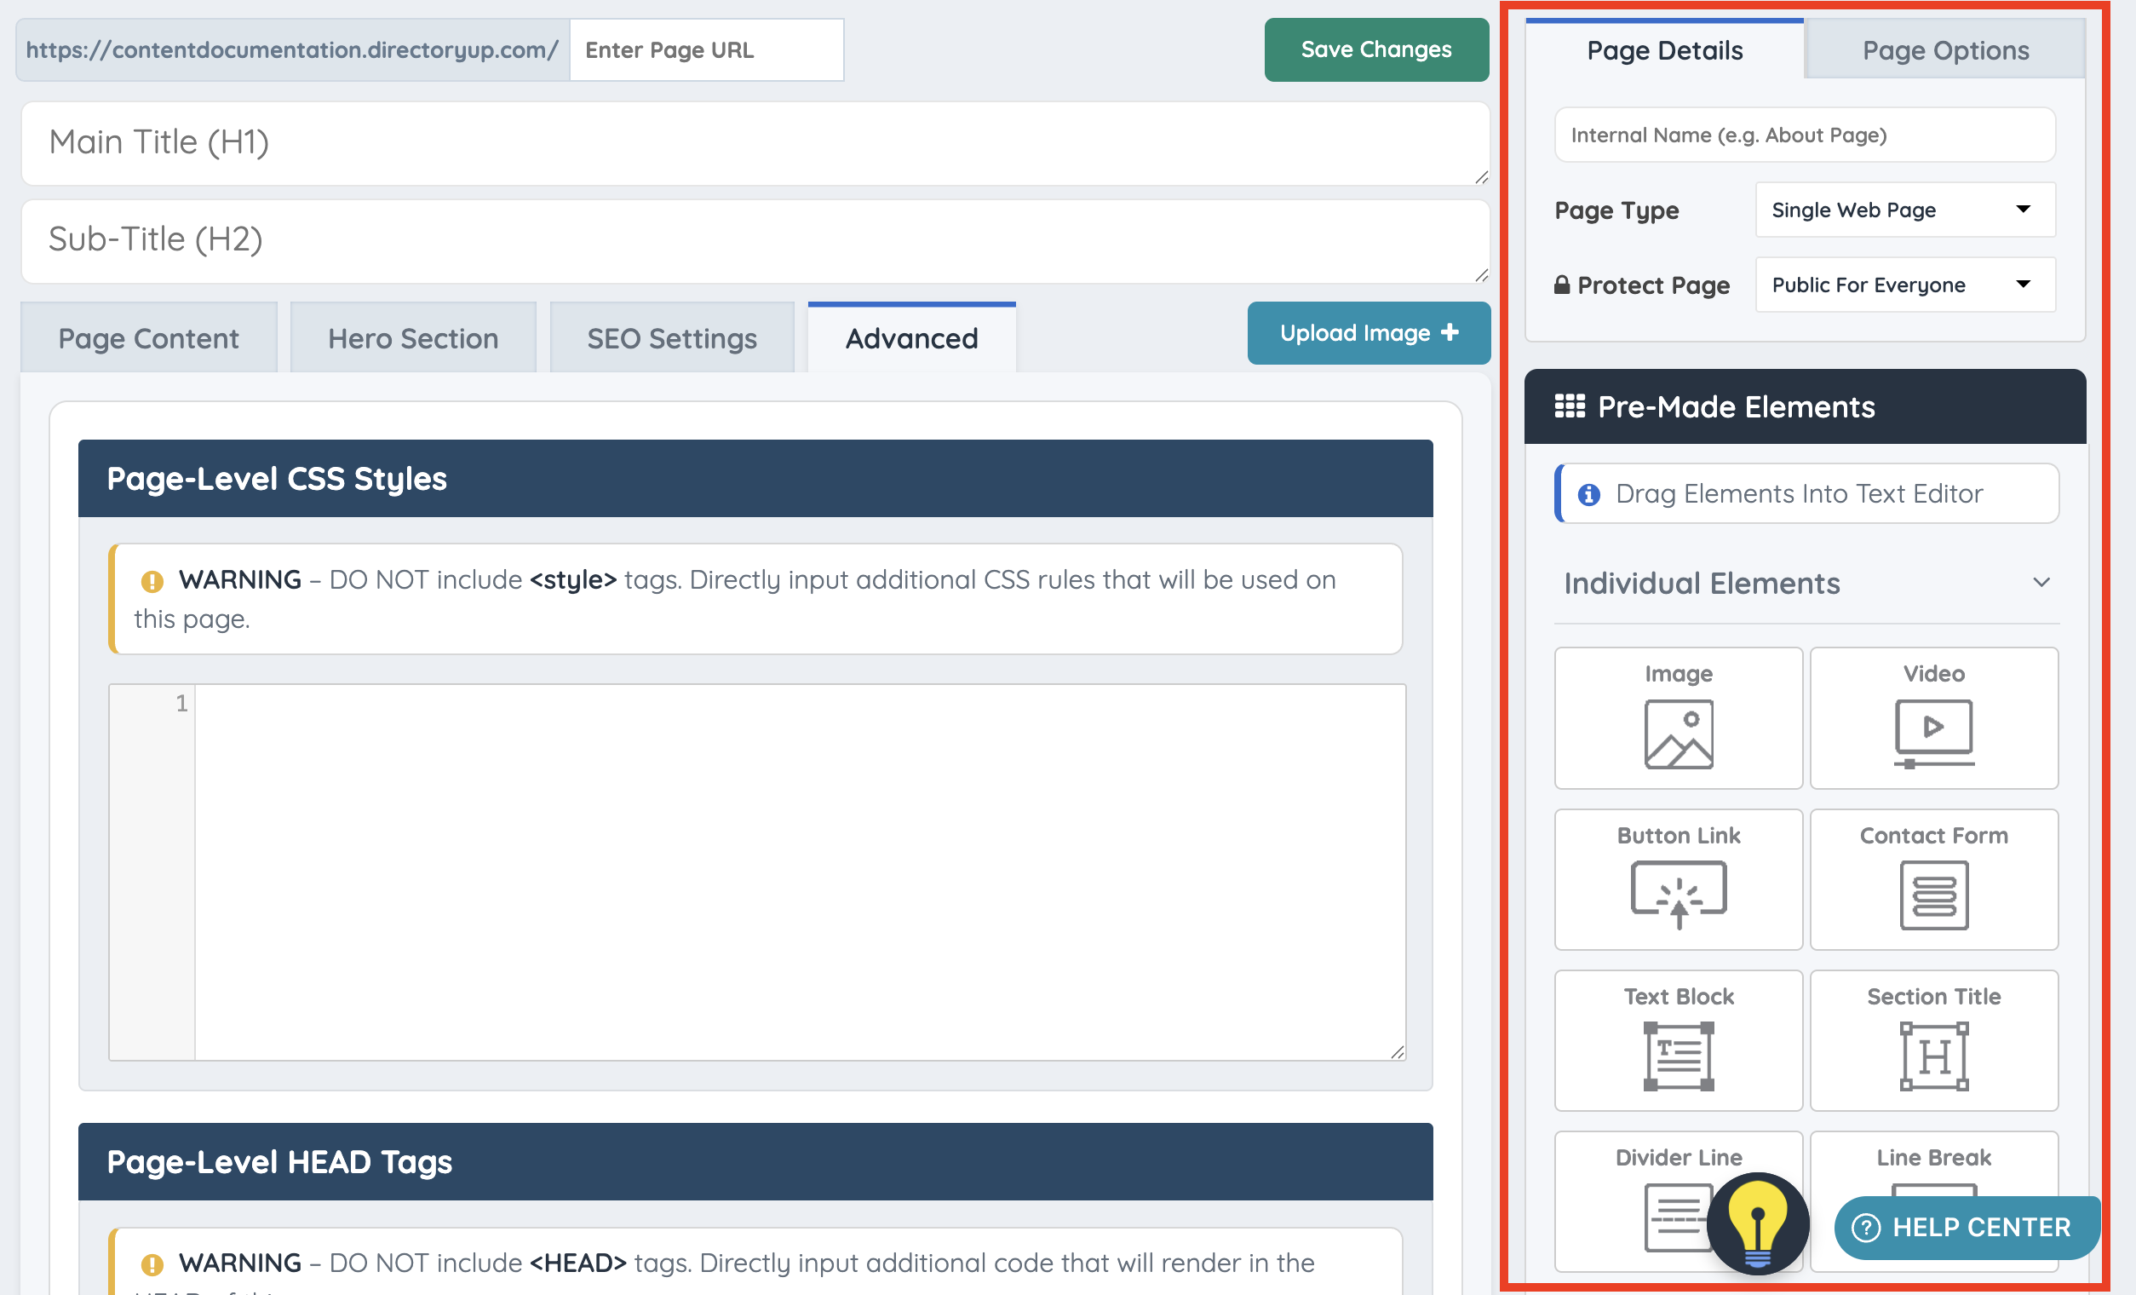Click the Enter Page URL field

[706, 50]
